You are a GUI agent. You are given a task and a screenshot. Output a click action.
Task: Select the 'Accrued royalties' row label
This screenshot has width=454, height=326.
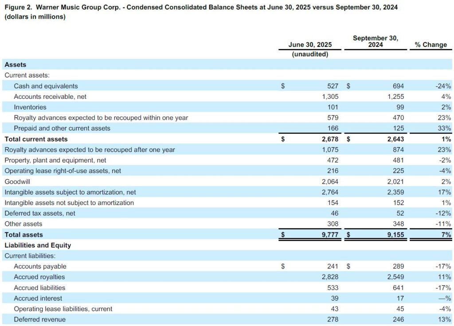click(x=39, y=277)
